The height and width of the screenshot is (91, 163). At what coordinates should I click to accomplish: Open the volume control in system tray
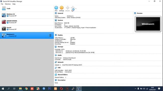[x=144, y=89]
